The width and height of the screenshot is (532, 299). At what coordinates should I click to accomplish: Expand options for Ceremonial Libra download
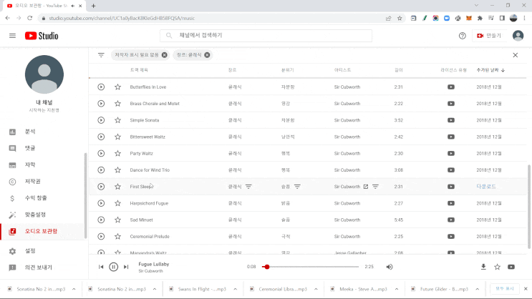(x=316, y=289)
